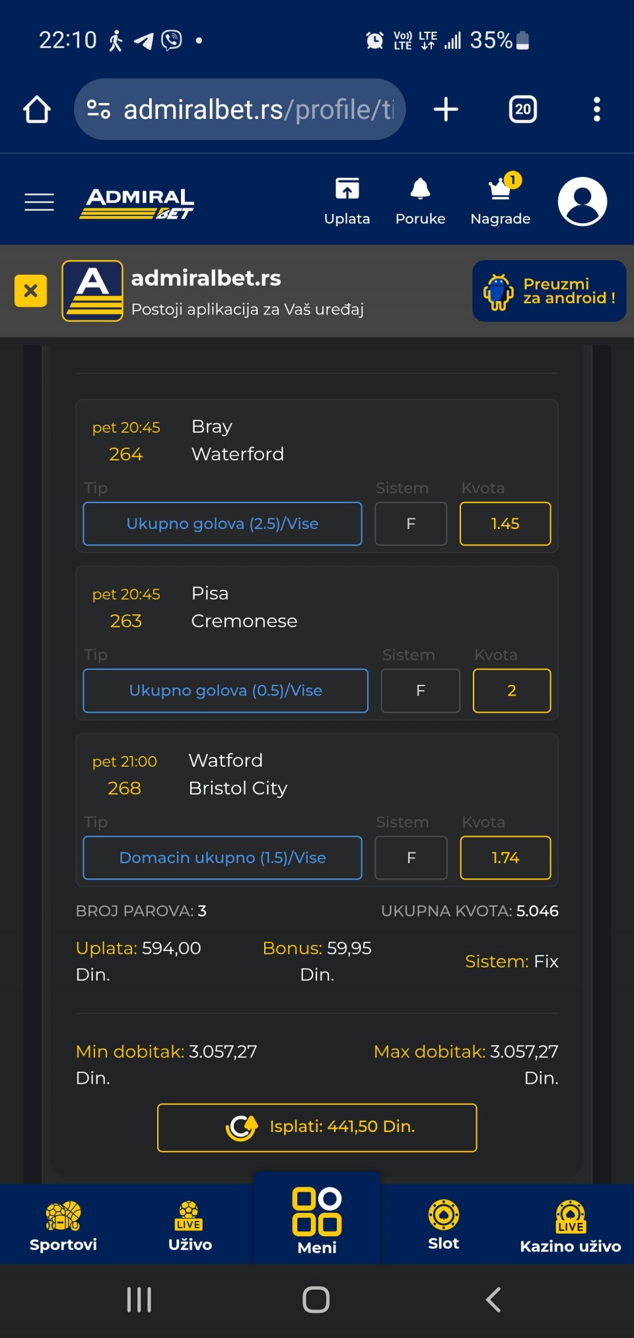Open Kazino uživo tab
Screen dimensions: 634x1338
570,1226
